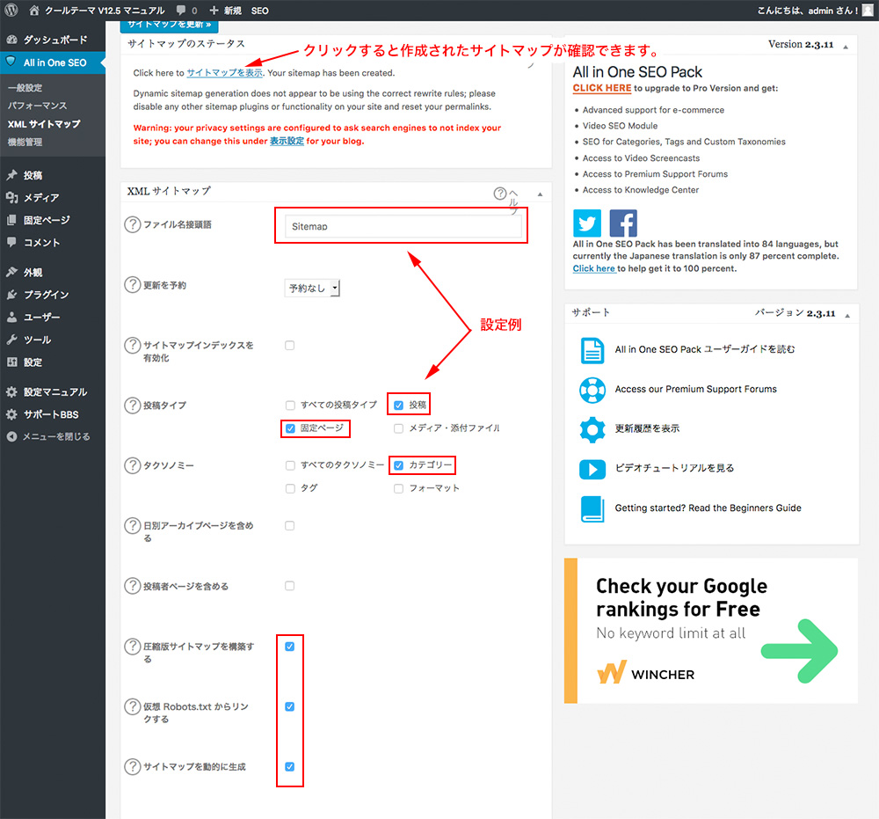This screenshot has width=879, height=819.
Task: Click the XML サイトマップ panel help icon
Action: [500, 193]
